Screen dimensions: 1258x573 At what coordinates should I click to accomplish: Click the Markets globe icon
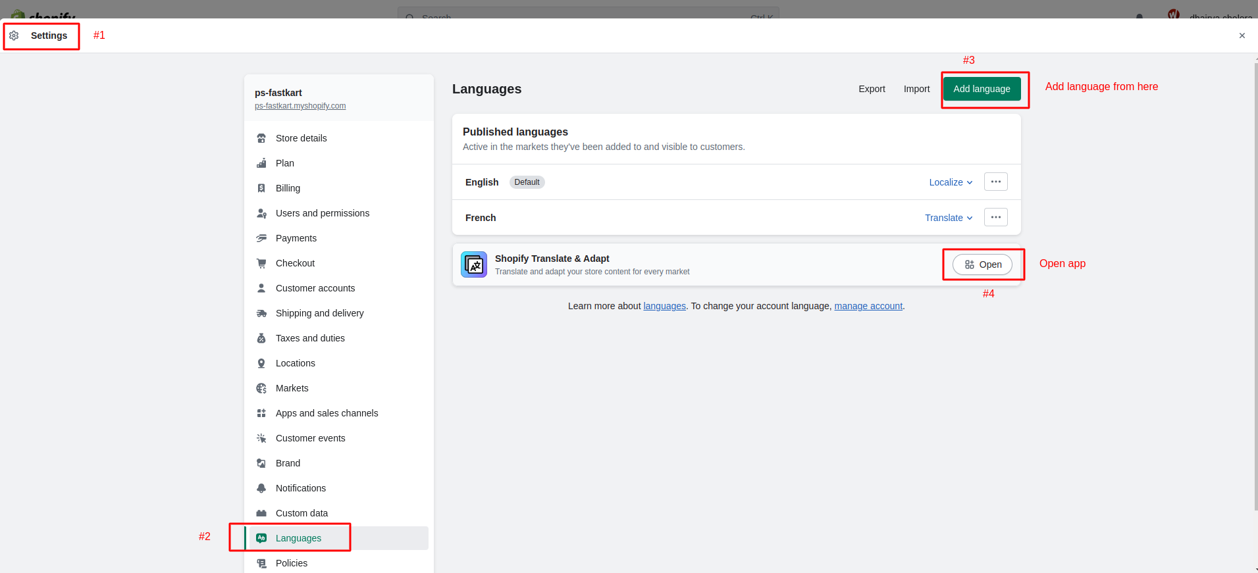coord(261,388)
